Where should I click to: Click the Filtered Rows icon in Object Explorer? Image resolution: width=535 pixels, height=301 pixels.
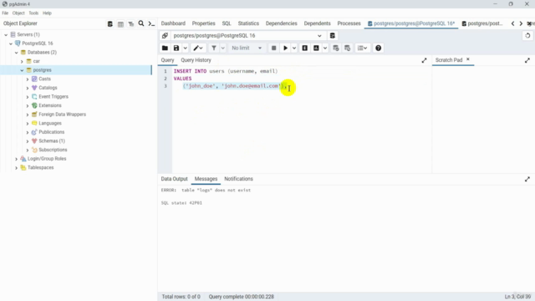point(131,24)
